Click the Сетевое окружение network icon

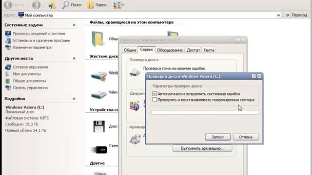pos(8,67)
